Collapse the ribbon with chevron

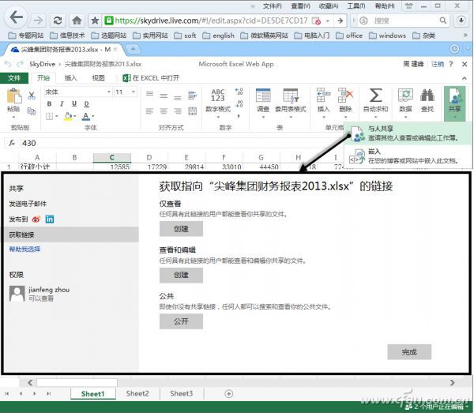(465, 78)
